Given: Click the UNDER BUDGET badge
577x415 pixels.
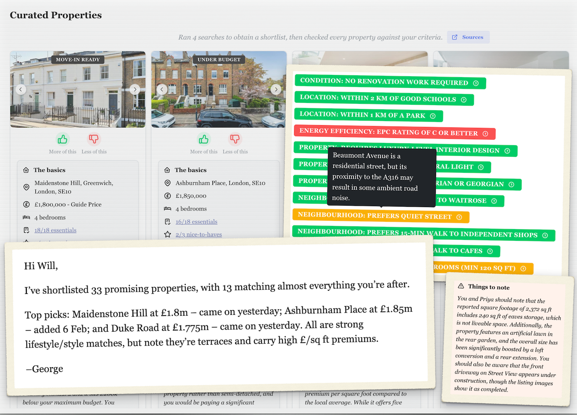Looking at the screenshot, I should click(x=219, y=59).
